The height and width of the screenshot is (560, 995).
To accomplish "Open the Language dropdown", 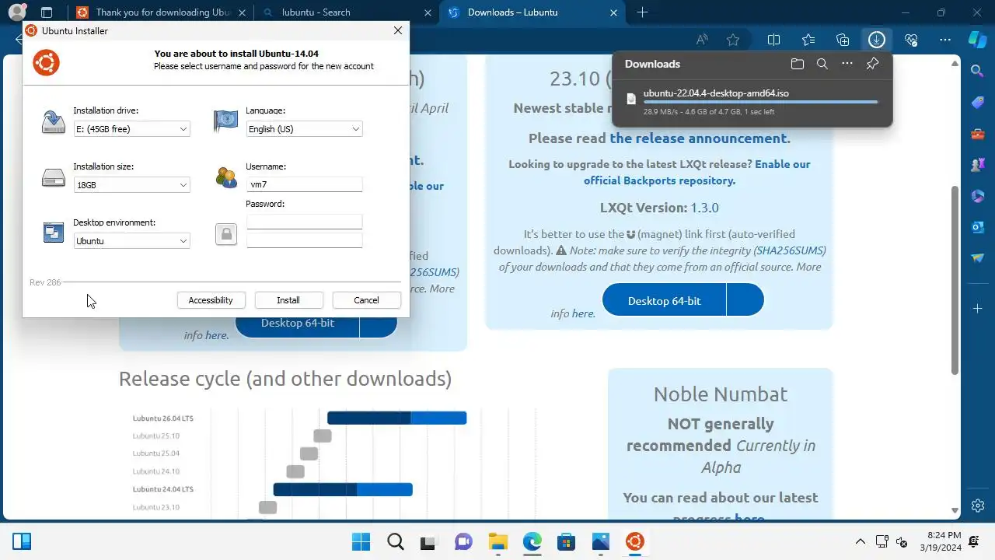I will coord(304,129).
